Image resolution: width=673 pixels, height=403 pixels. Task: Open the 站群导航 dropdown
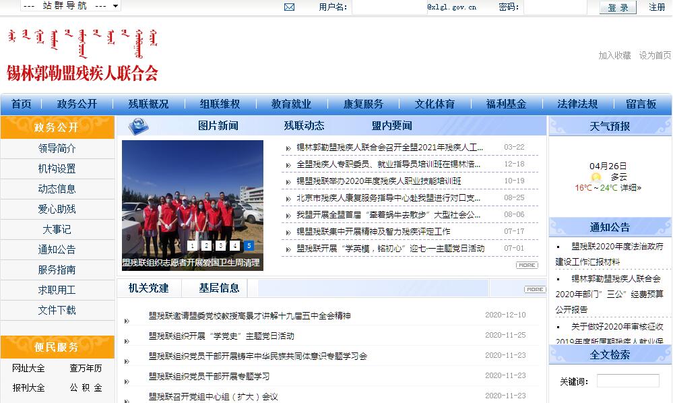(x=71, y=6)
